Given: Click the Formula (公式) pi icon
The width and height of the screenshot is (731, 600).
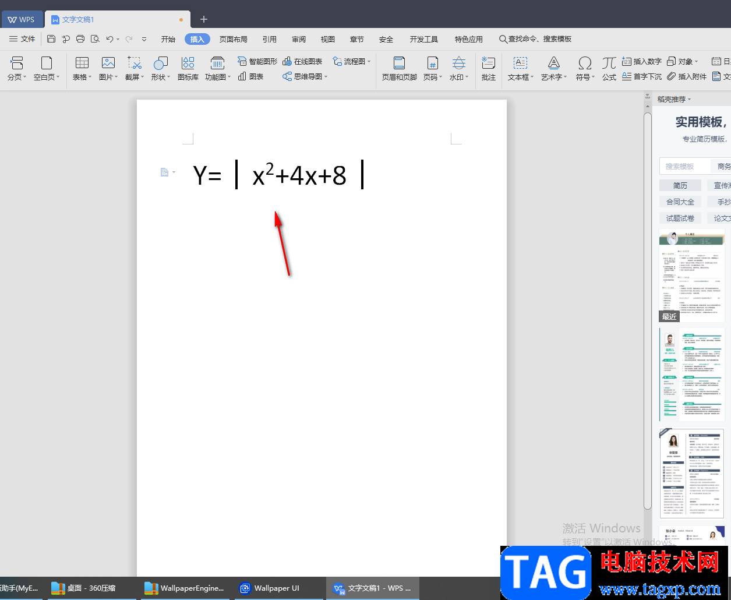Looking at the screenshot, I should pos(609,63).
